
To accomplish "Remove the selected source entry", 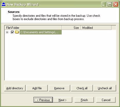I will tap(59, 88).
